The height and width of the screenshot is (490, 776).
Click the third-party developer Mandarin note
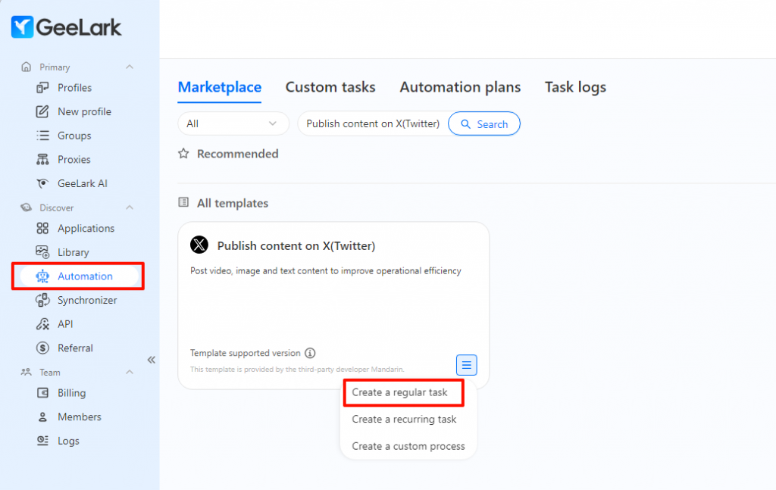coord(297,370)
